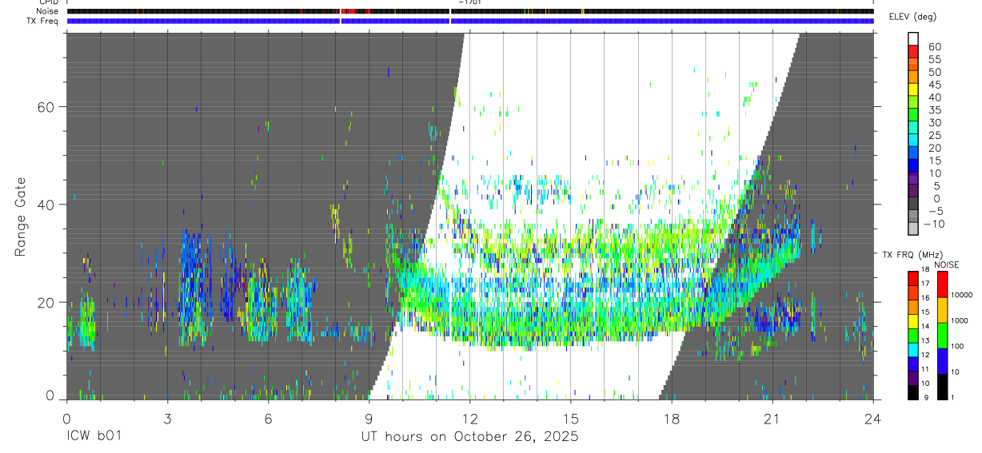Click the 45 label on the elevation scale
The image size is (982, 453).
[x=934, y=85]
